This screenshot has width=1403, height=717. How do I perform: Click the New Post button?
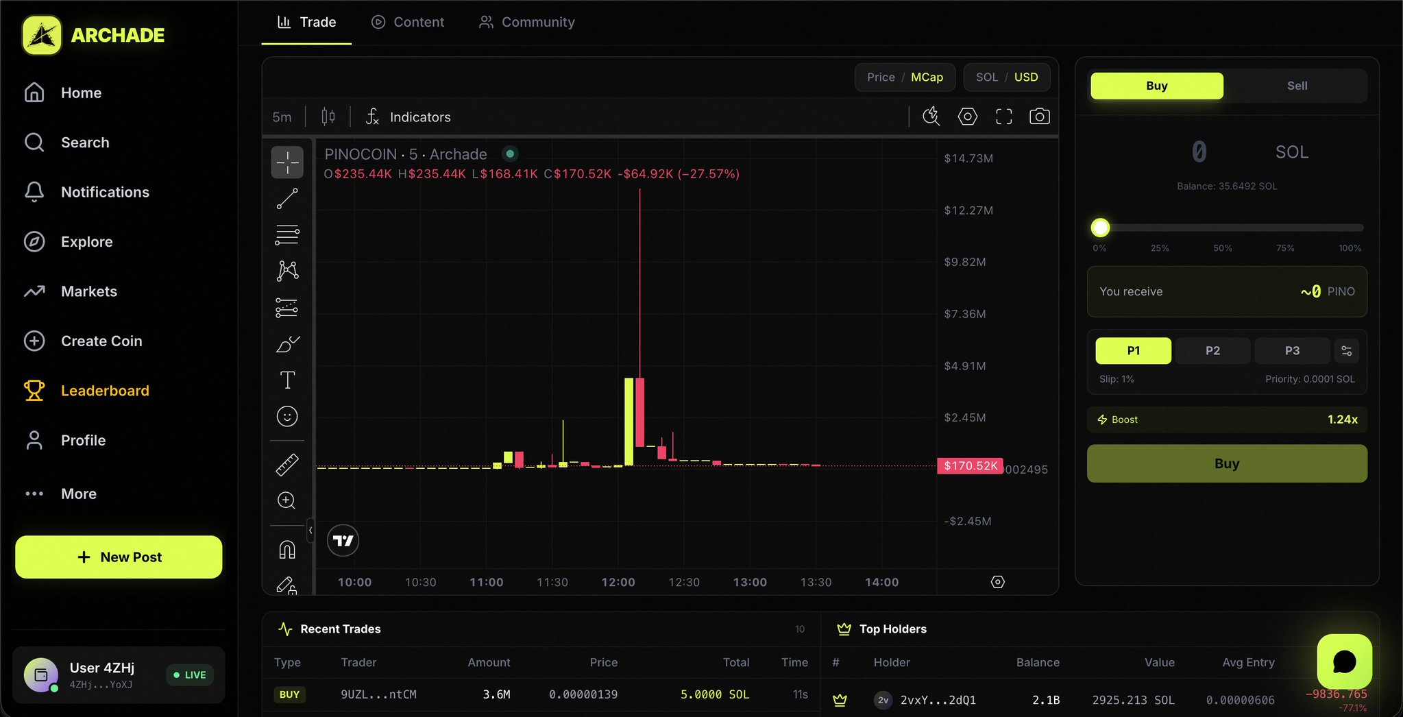pos(119,557)
